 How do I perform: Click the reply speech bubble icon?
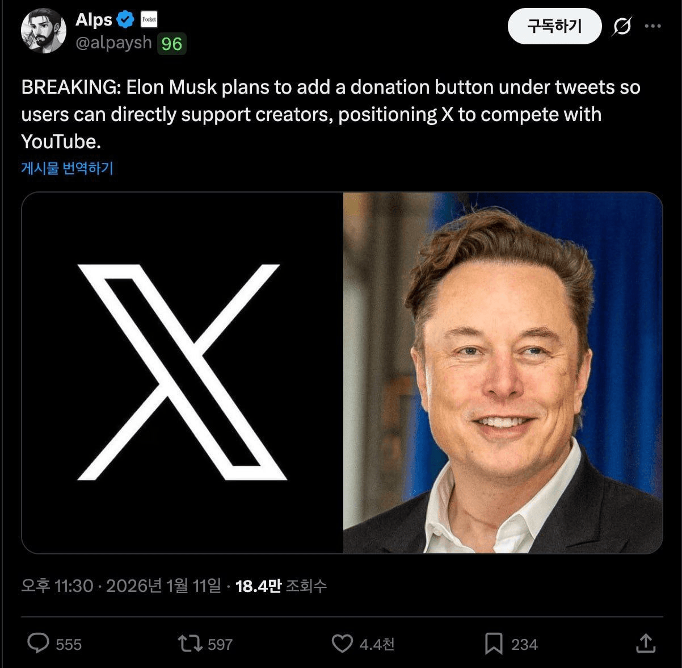pos(39,643)
